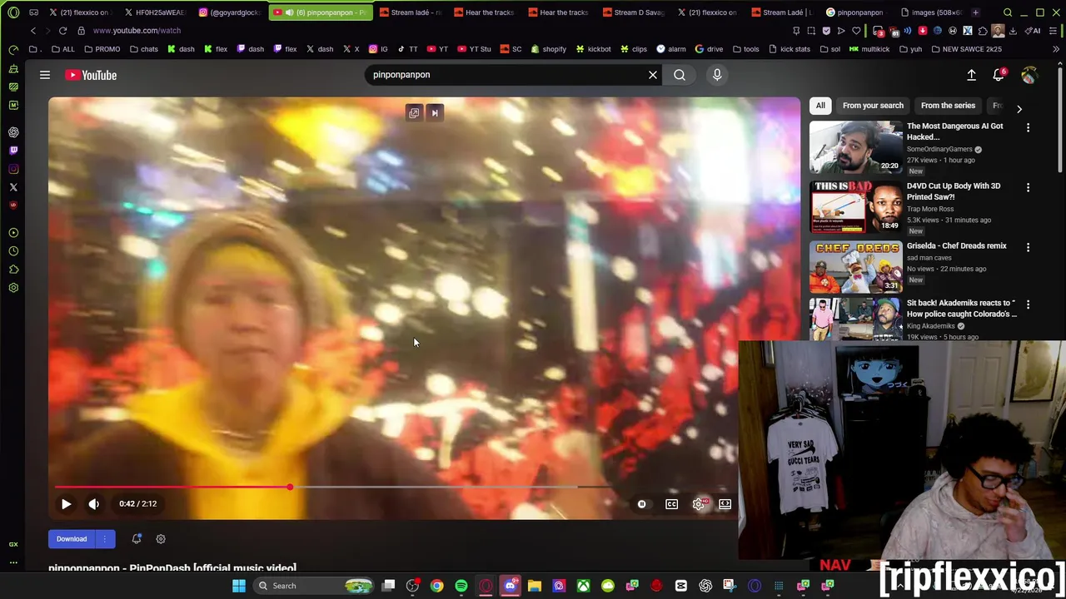Screen dimensions: 1066x599
Task: Open the PROMO bookmarks folder
Action: (x=102, y=49)
